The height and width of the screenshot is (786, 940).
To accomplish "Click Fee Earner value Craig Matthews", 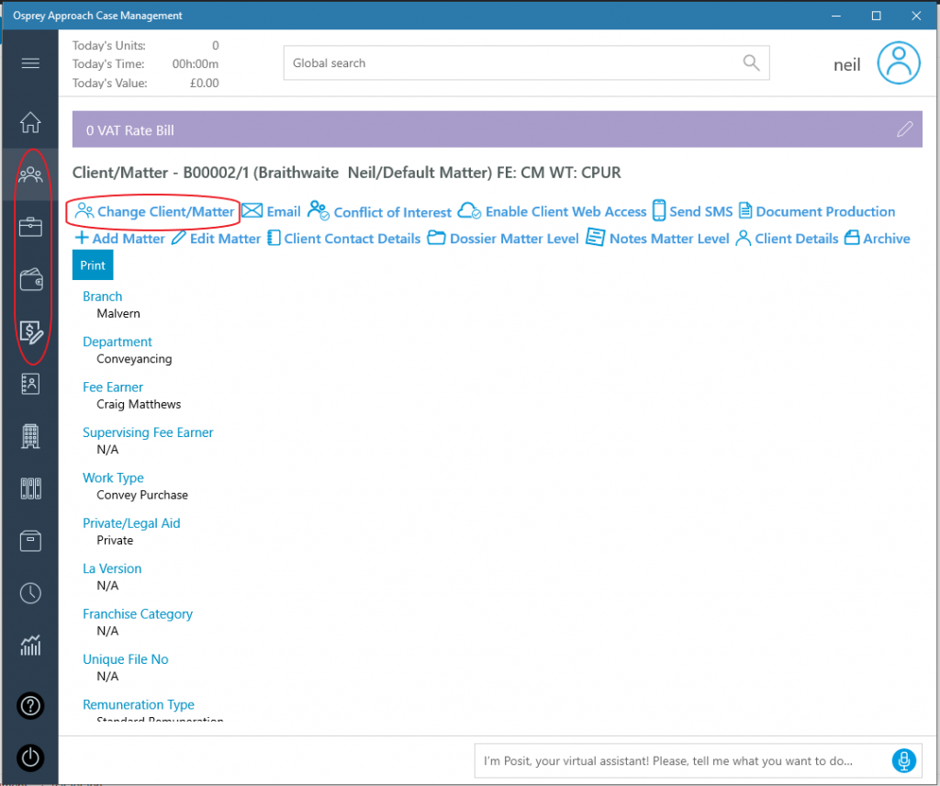I will point(140,404).
